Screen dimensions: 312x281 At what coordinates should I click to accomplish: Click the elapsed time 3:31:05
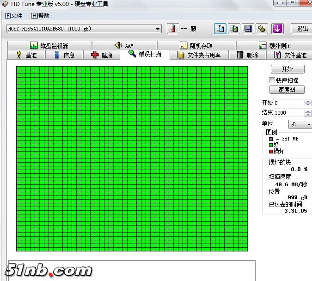point(296,211)
